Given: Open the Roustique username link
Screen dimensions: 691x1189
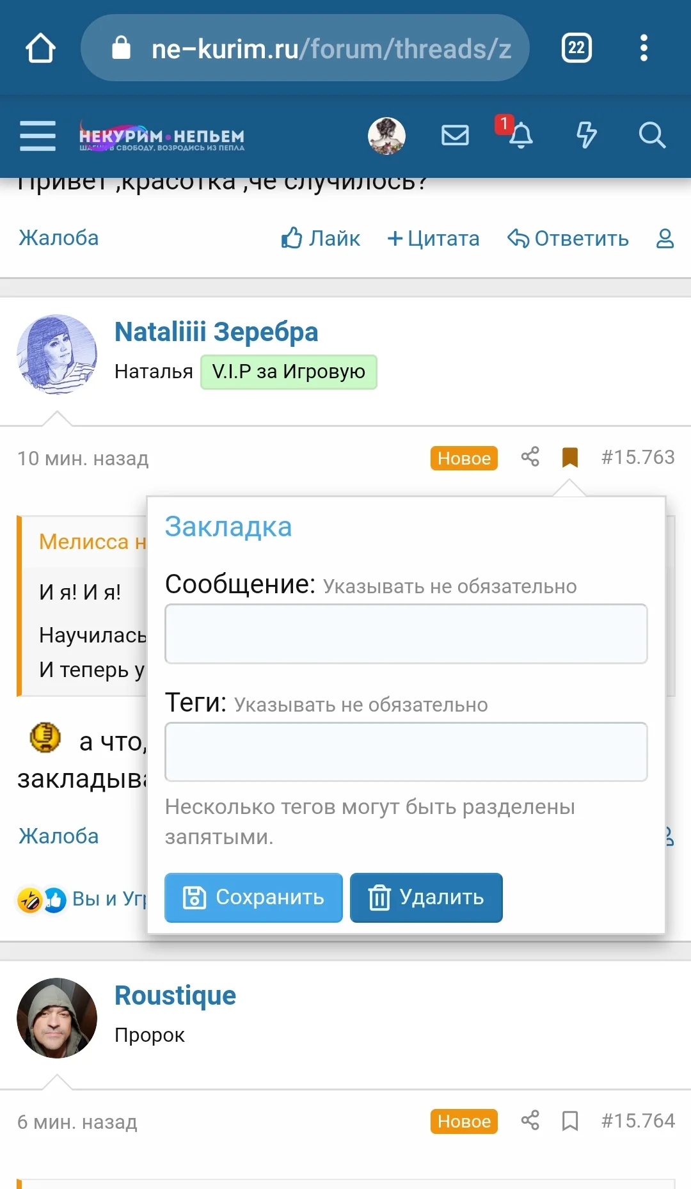Looking at the screenshot, I should pyautogui.click(x=175, y=995).
